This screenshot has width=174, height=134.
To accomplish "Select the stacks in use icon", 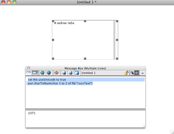I will click(77, 73).
